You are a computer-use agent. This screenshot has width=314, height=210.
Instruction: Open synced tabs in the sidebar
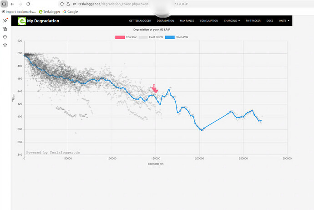(5, 29)
